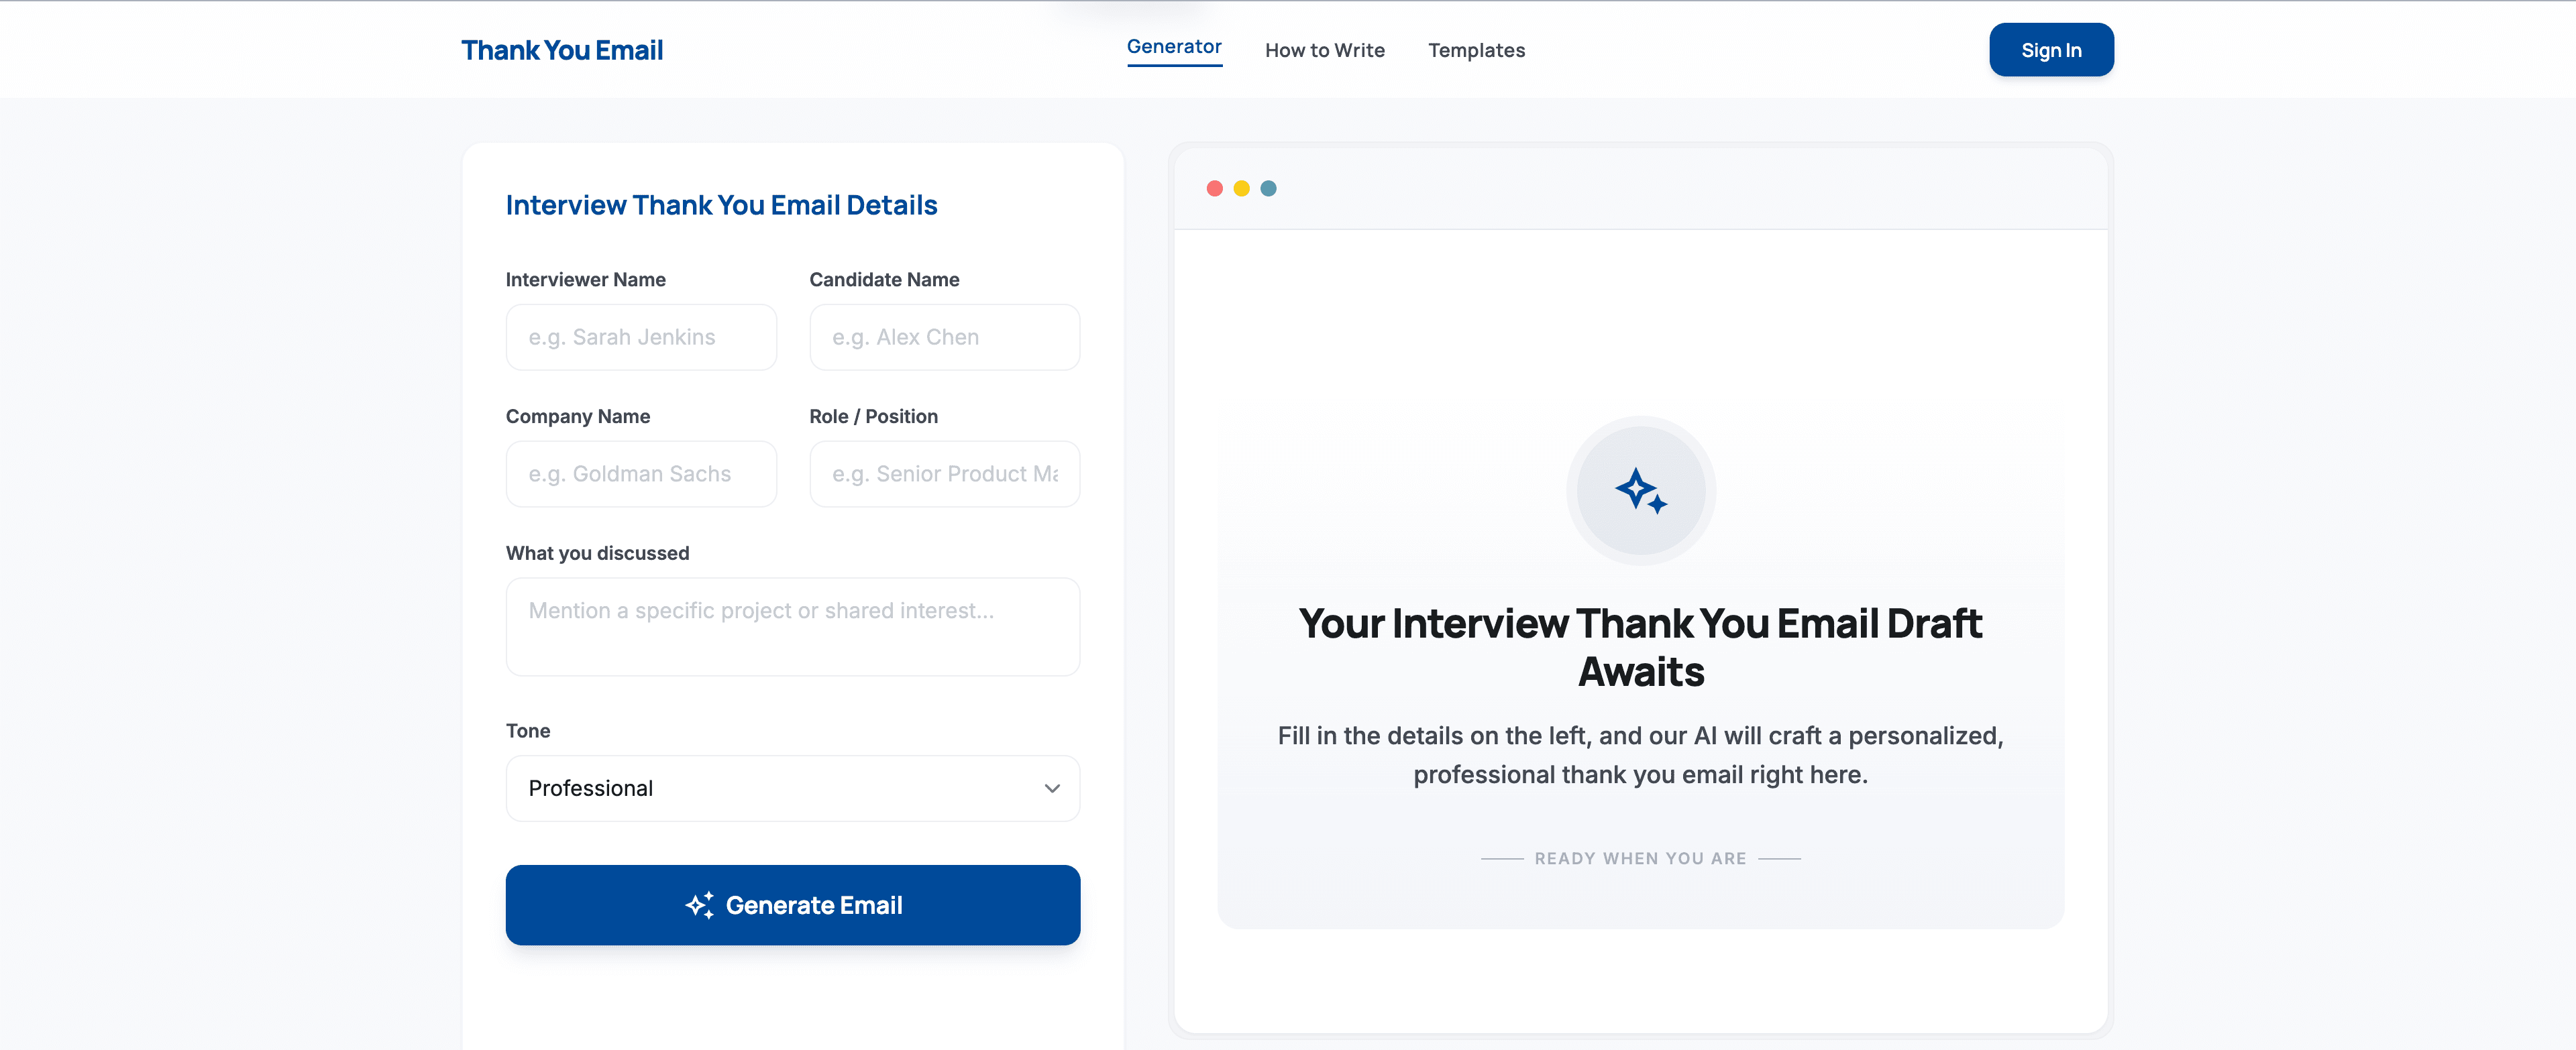Click the Fill in the details description
Image resolution: width=2576 pixels, height=1050 pixels.
click(x=1640, y=755)
